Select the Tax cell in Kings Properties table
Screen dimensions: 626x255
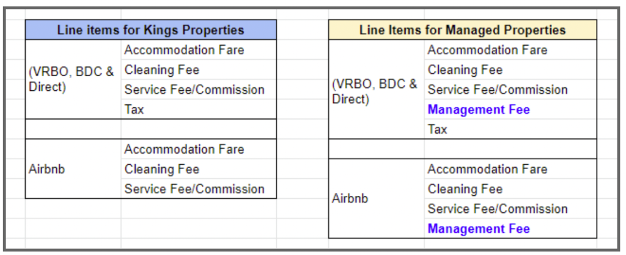[134, 110]
